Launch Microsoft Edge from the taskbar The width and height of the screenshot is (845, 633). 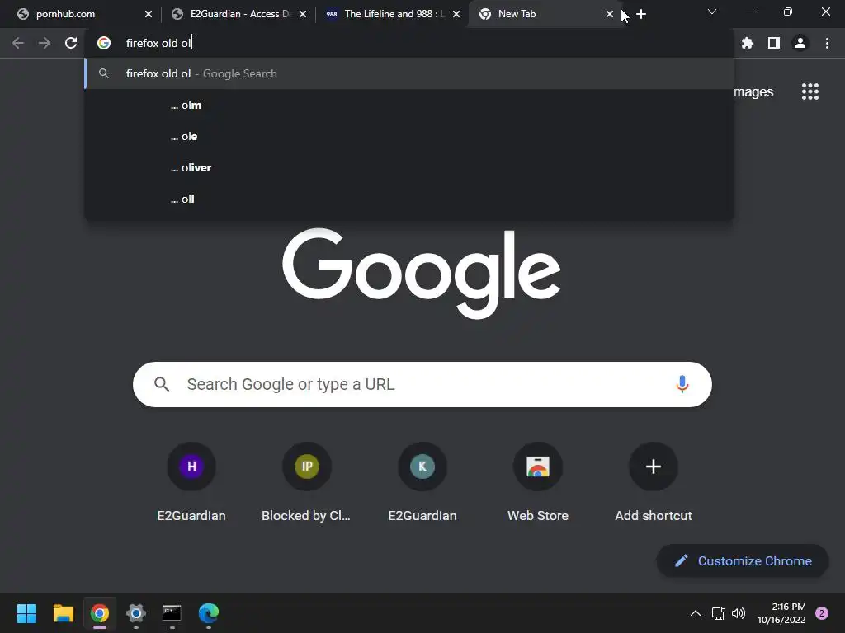[209, 613]
